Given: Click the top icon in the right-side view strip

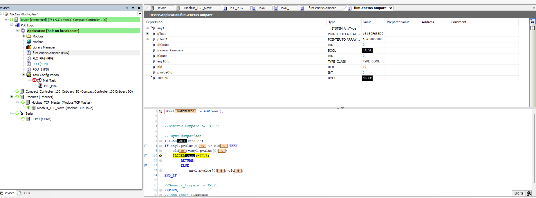Looking at the screenshot, I should click(532, 21).
